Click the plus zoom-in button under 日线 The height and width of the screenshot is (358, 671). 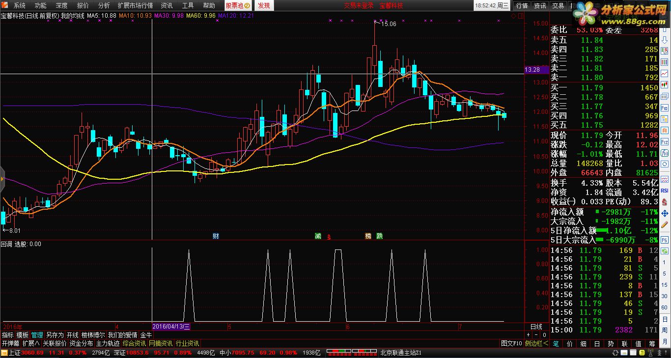(529, 334)
